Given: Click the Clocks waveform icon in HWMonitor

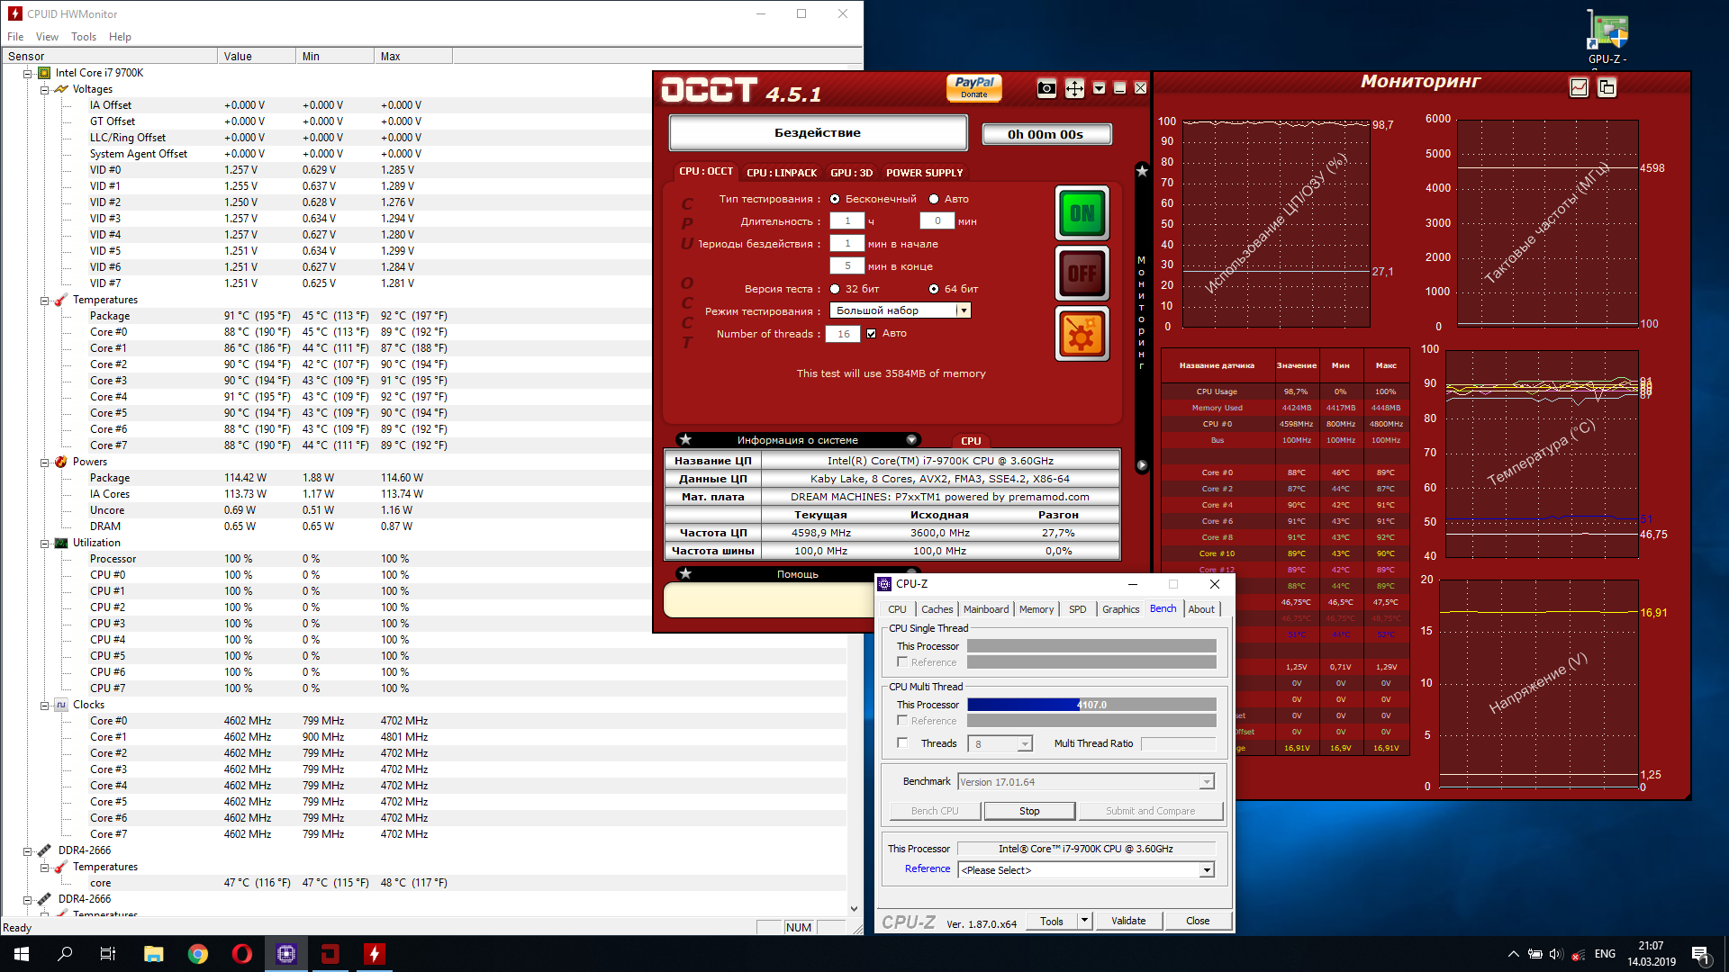Looking at the screenshot, I should pos(61,705).
